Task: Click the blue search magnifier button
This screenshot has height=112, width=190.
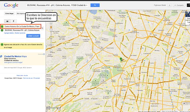Action: [95, 5]
